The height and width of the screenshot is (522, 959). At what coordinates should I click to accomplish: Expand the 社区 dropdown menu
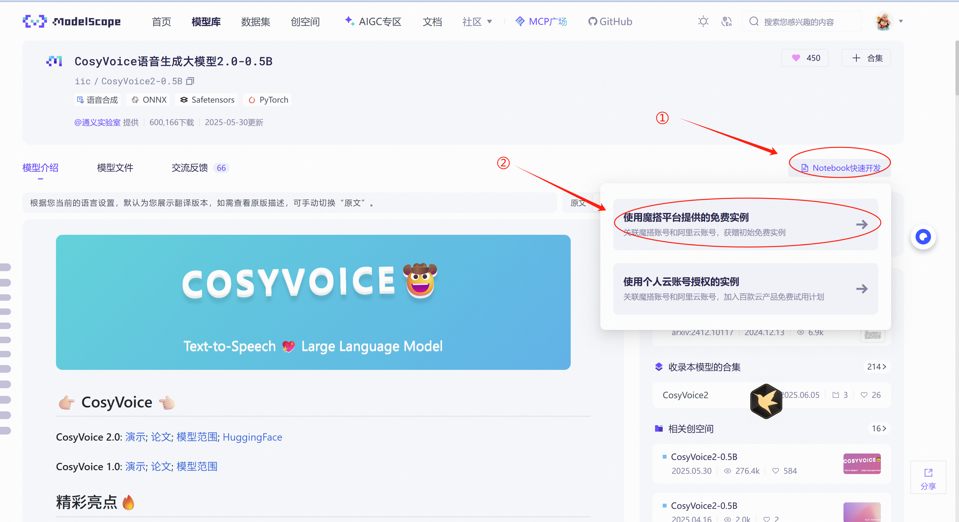(477, 22)
